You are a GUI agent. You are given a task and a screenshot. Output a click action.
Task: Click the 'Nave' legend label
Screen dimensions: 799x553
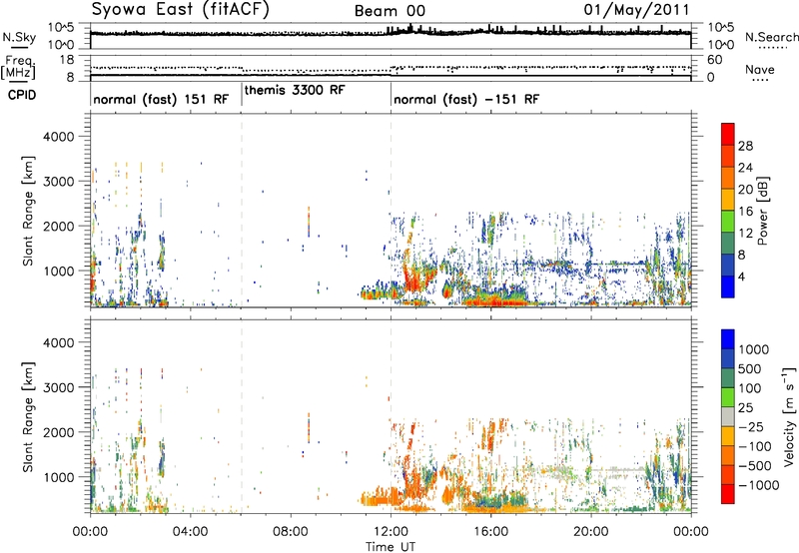tap(759, 70)
